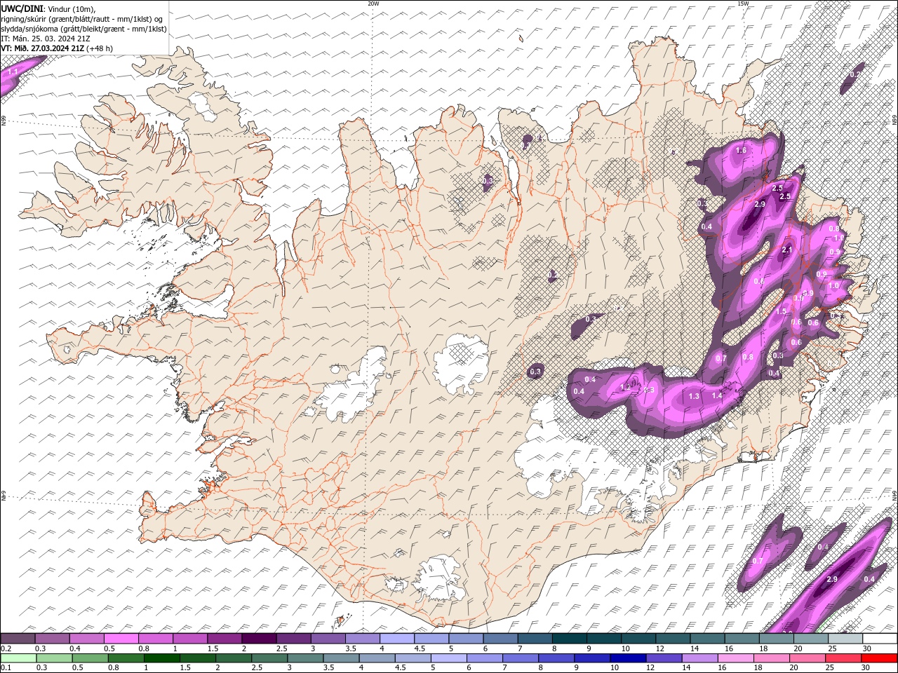This screenshot has height=673, width=898.
Task: Click the '1.4' precipitation value on the map
Action: point(717,396)
